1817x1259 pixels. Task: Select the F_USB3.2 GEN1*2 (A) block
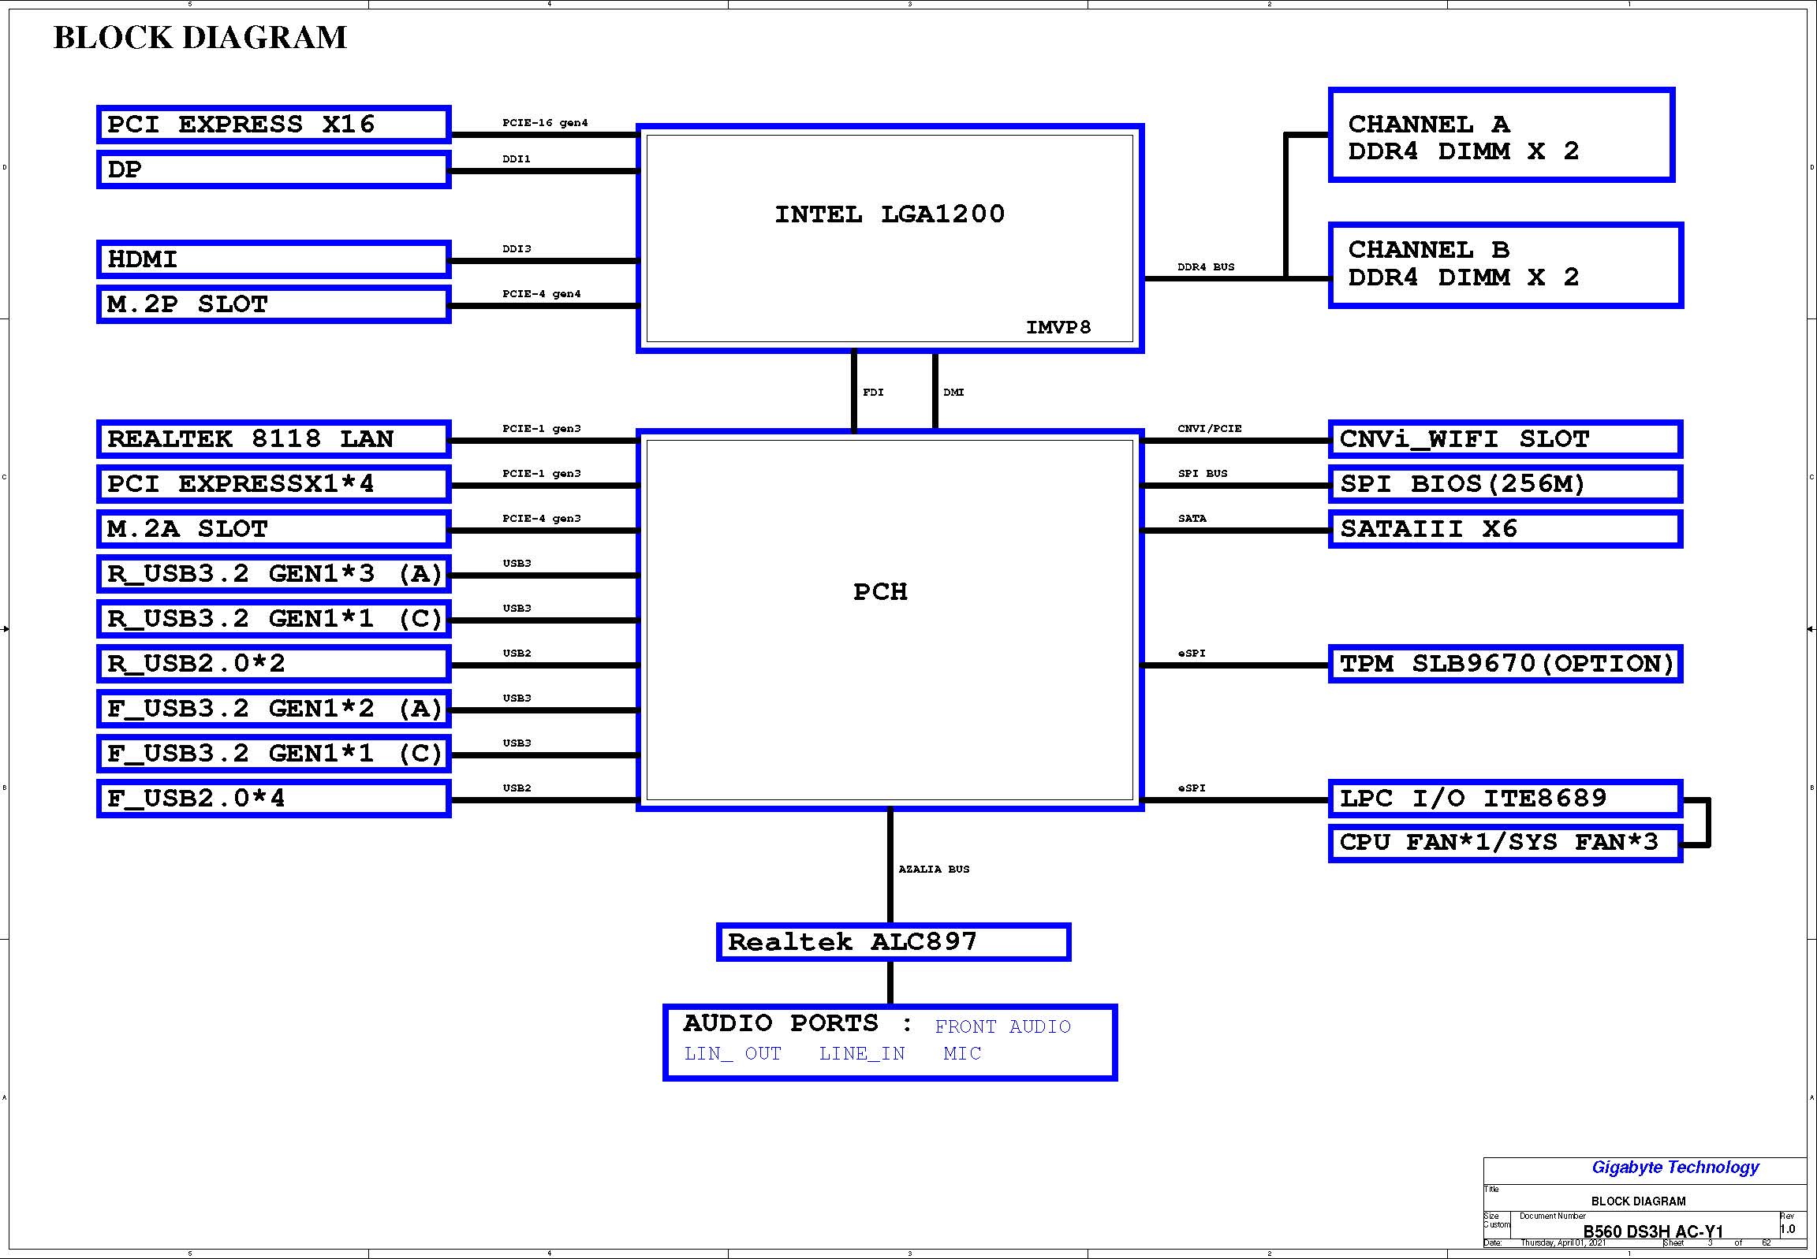(x=274, y=710)
